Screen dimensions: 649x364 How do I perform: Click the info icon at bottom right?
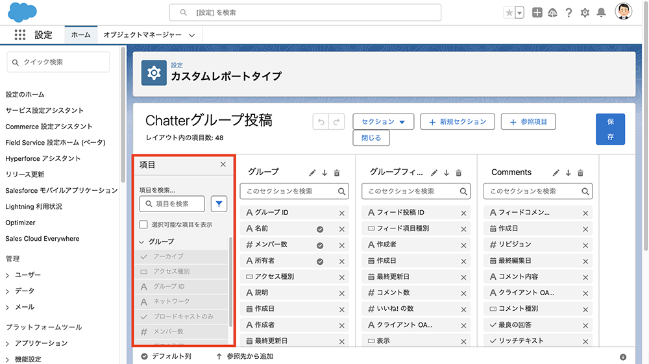(x=623, y=357)
